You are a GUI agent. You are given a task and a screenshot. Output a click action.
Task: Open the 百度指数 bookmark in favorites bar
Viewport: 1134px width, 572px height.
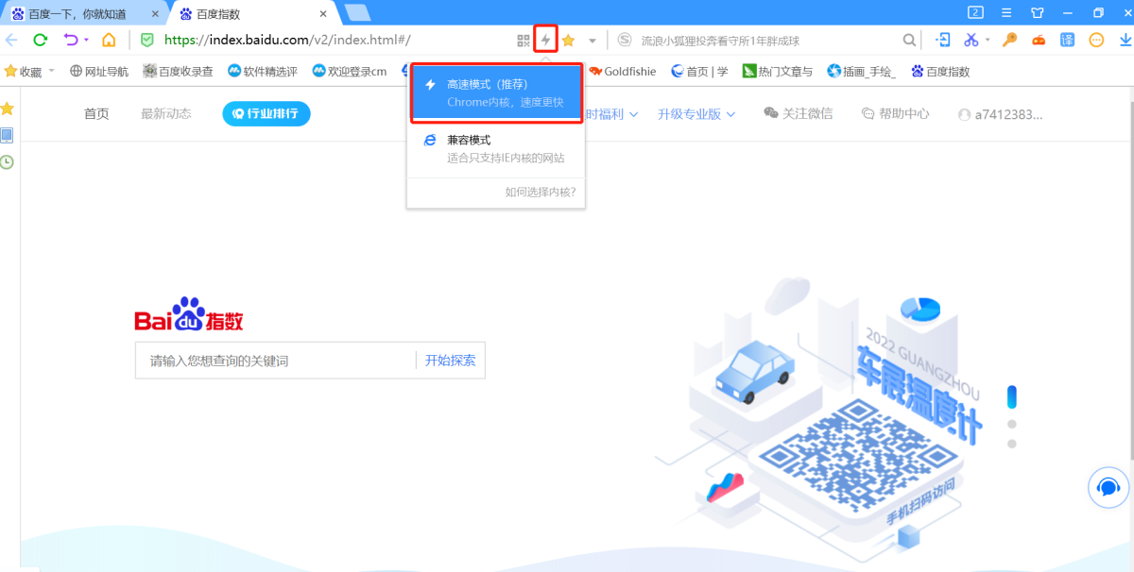(940, 72)
